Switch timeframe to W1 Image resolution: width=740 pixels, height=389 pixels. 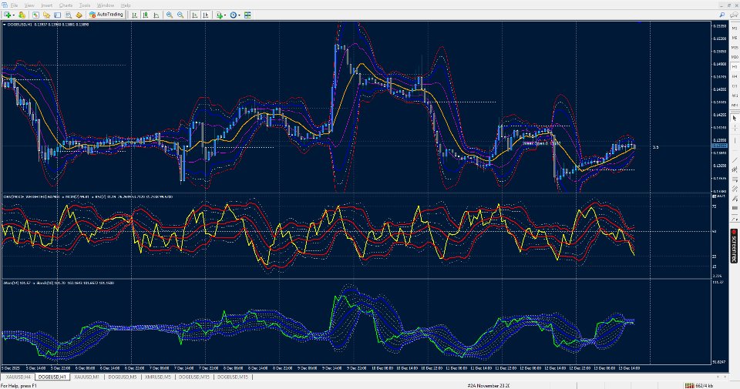(735, 96)
